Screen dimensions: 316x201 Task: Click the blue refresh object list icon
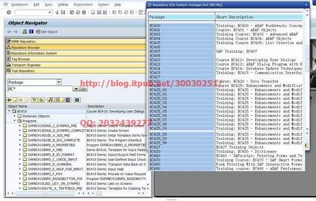click(68, 100)
